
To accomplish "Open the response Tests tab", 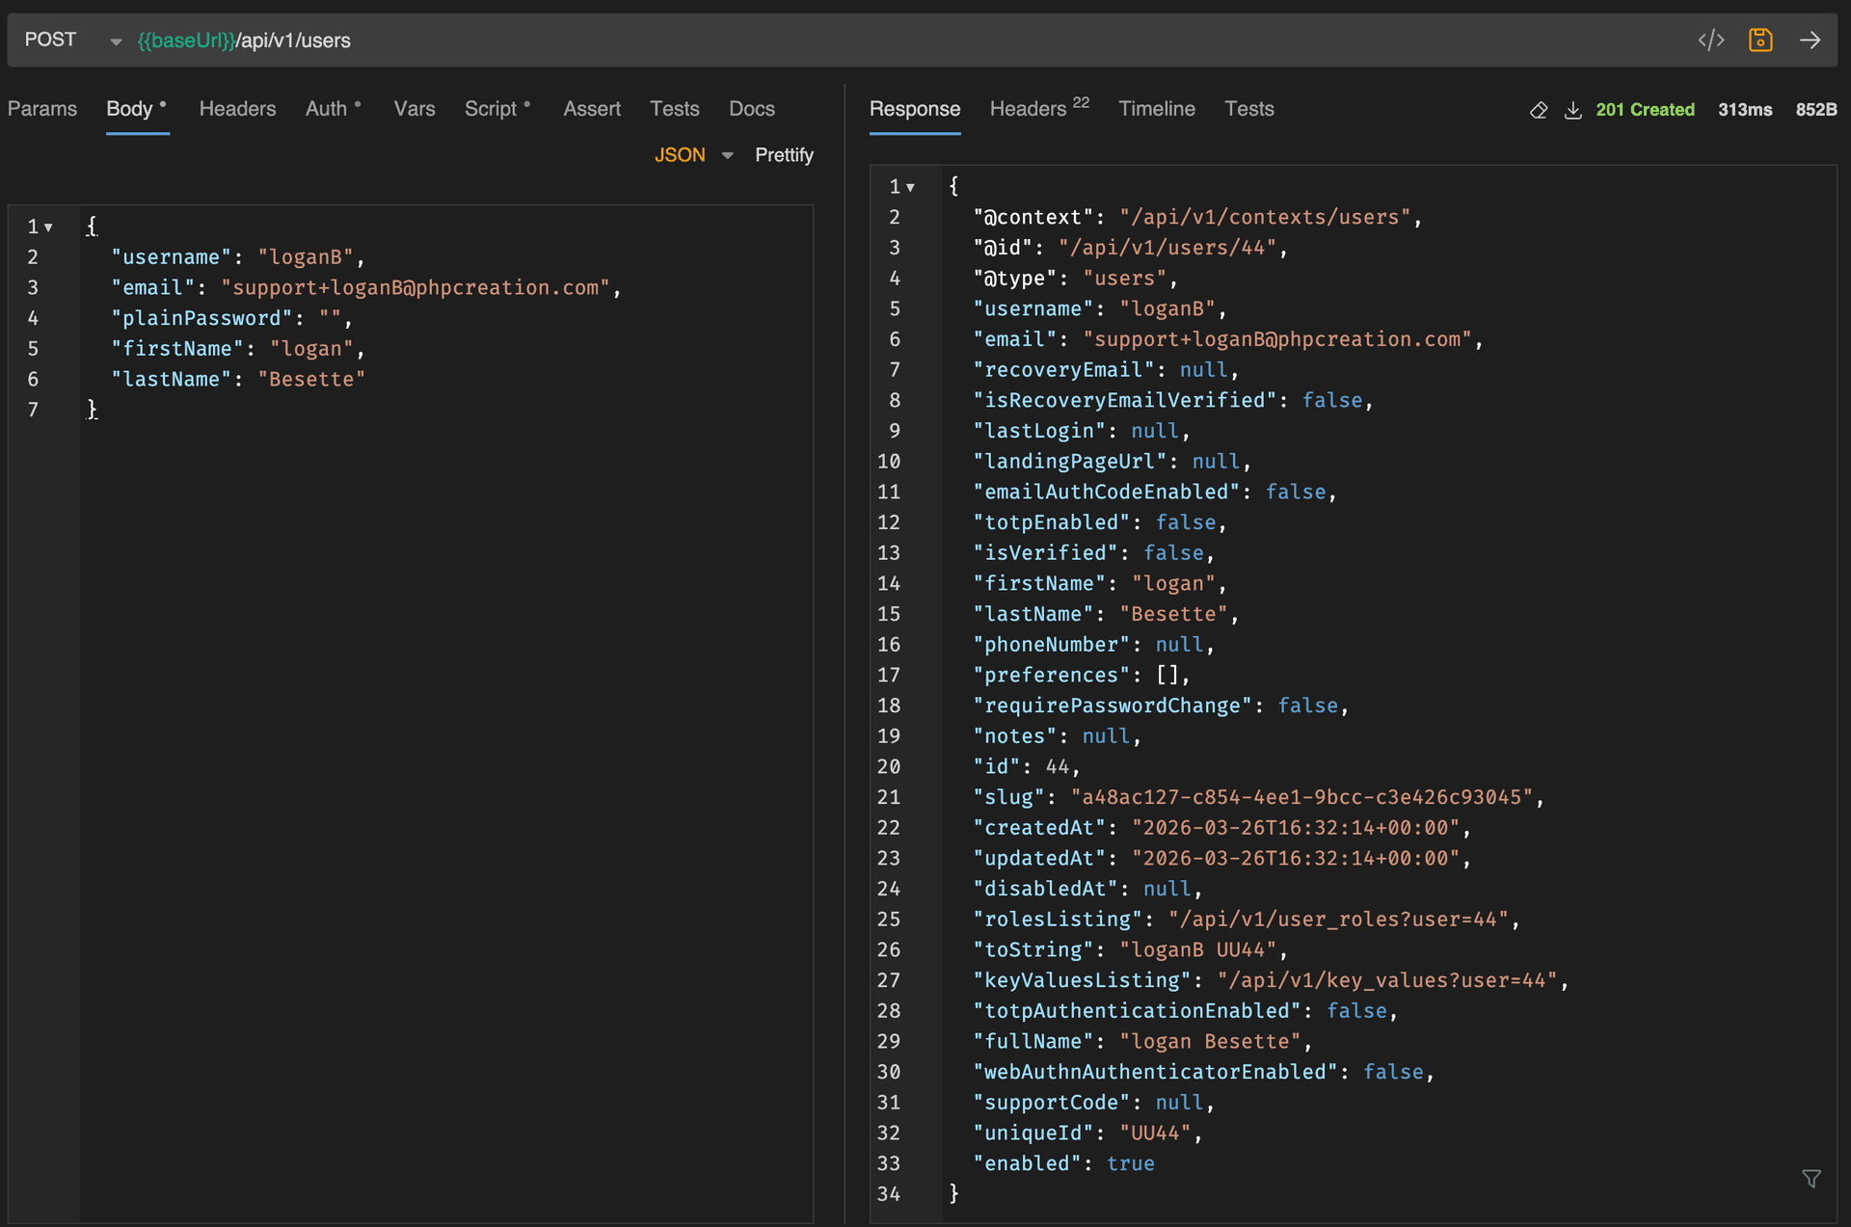I will pos(1249,109).
